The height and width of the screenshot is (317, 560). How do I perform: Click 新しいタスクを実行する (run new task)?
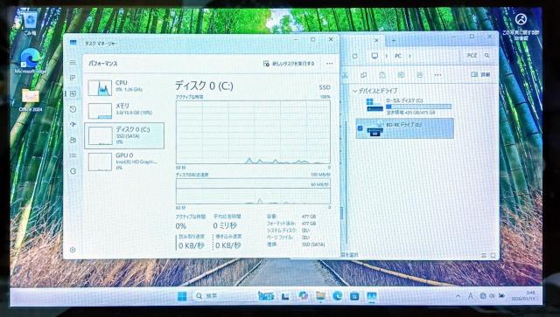point(289,64)
